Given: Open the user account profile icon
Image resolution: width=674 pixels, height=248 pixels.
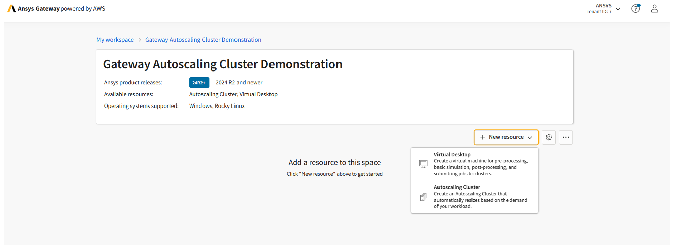Looking at the screenshot, I should pos(655,8).
